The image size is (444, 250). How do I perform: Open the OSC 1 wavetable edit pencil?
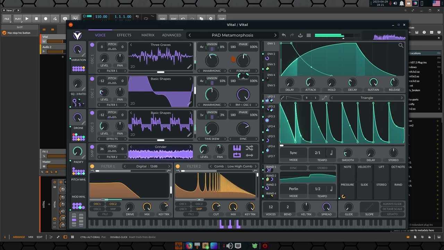click(189, 66)
